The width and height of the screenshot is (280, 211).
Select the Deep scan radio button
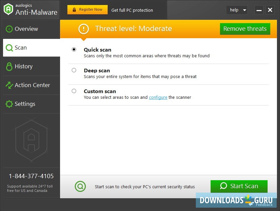click(74, 70)
